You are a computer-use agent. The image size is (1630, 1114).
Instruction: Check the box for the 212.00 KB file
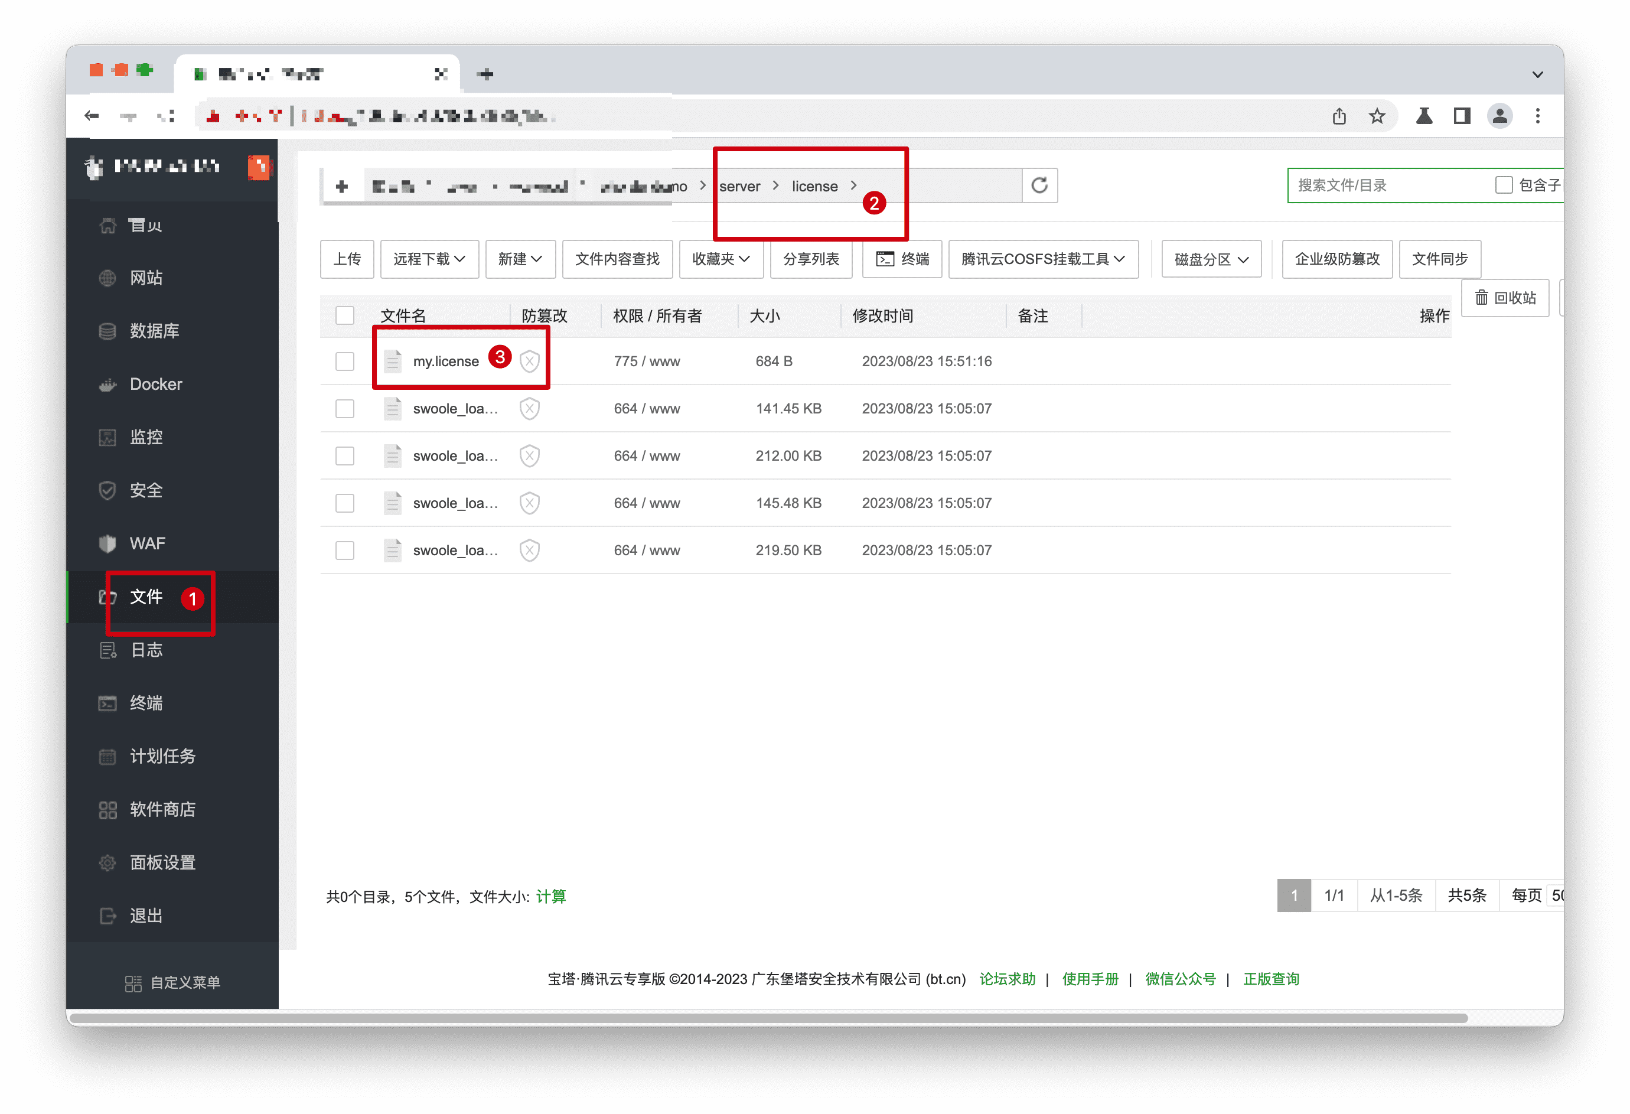pyautogui.click(x=344, y=456)
